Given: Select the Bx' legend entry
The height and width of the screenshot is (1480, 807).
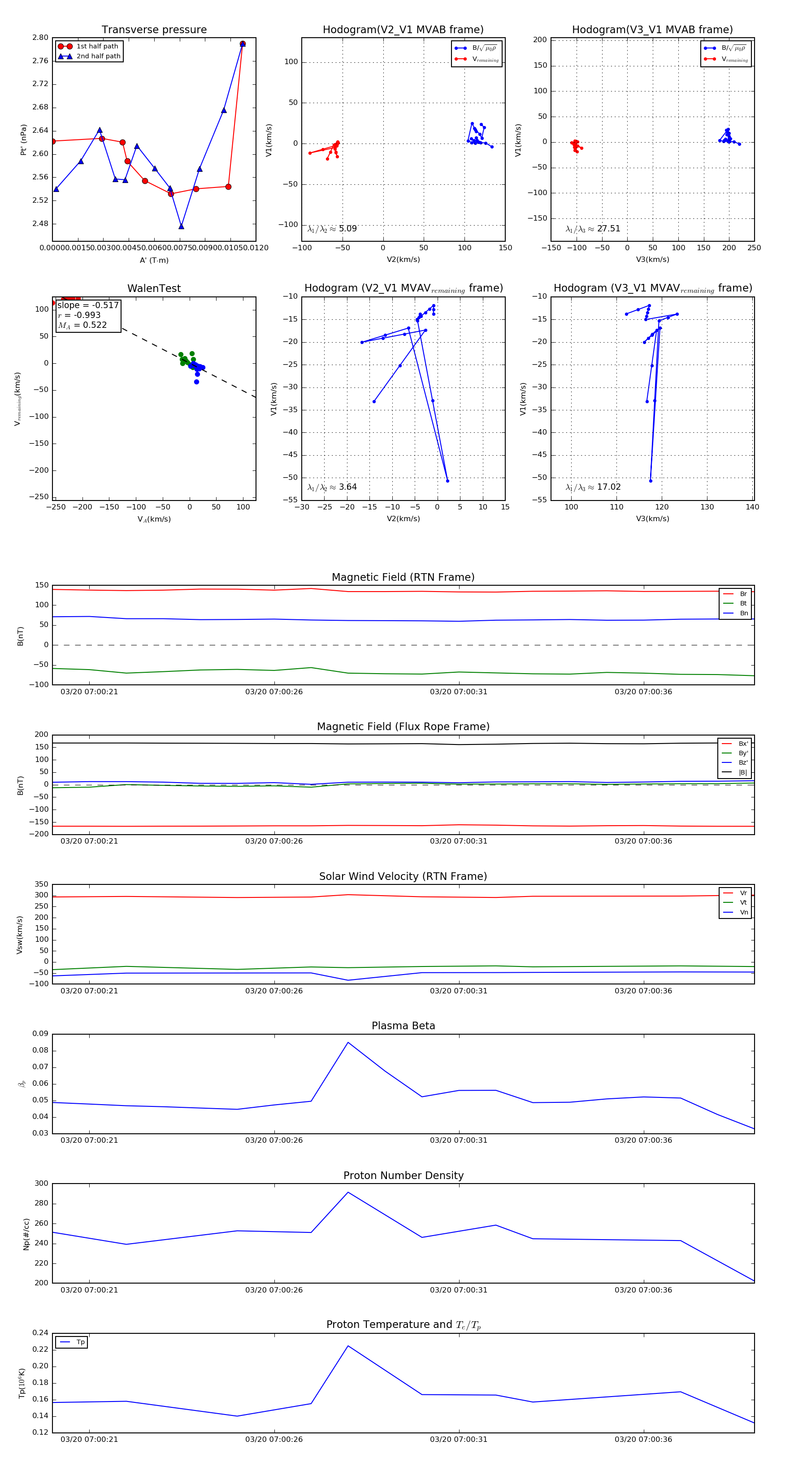Looking at the screenshot, I should [735, 744].
